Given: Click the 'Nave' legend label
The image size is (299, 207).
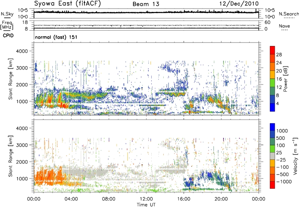Looking at the screenshot, I should 284,26.
